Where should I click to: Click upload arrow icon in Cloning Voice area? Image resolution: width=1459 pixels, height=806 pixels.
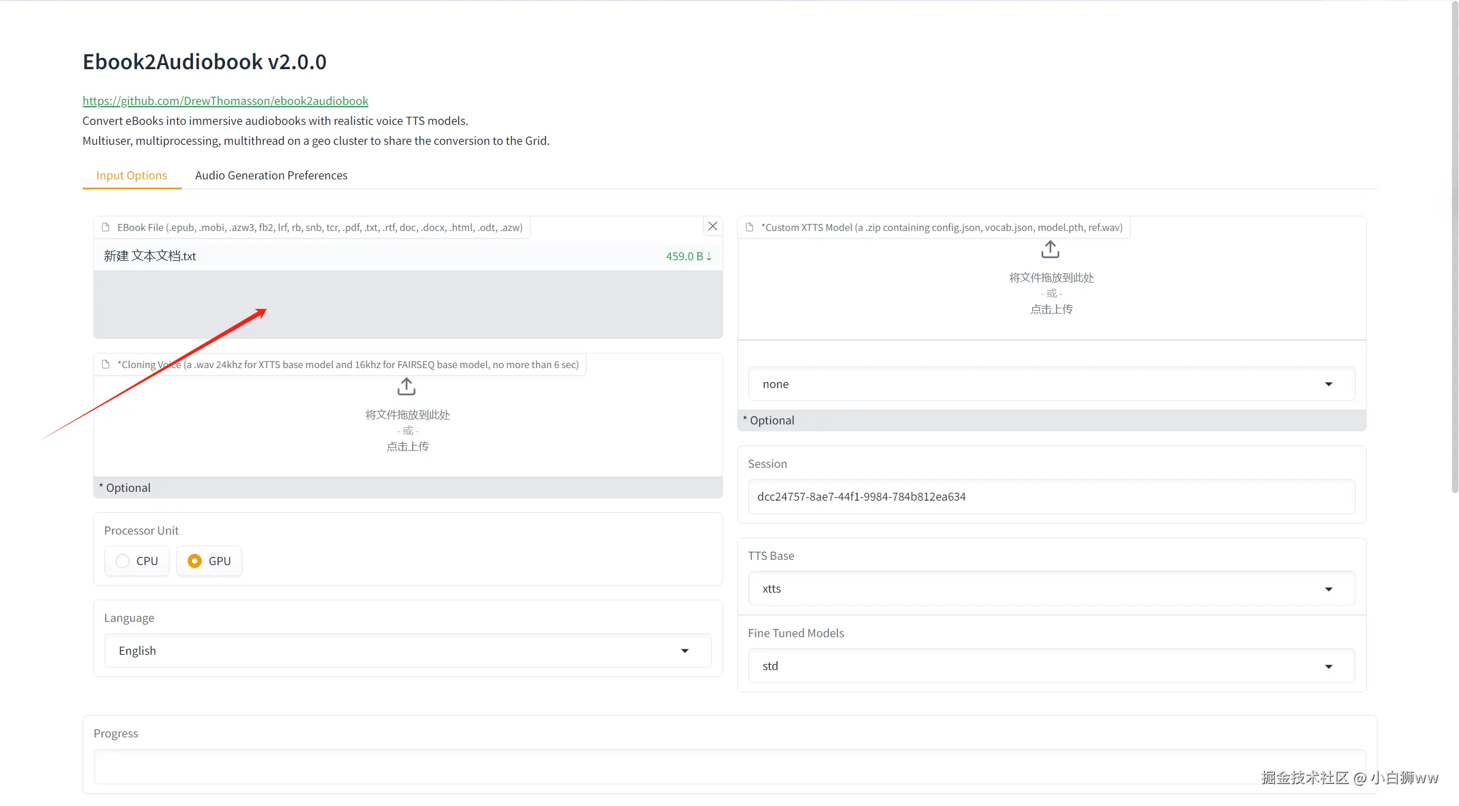click(x=406, y=387)
